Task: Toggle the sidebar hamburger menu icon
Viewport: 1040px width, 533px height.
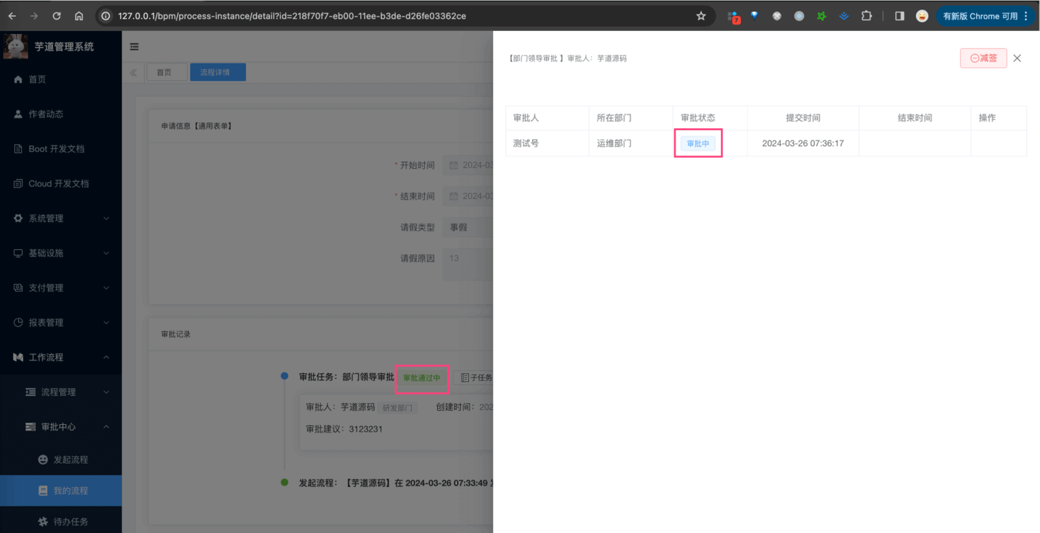Action: click(x=134, y=47)
